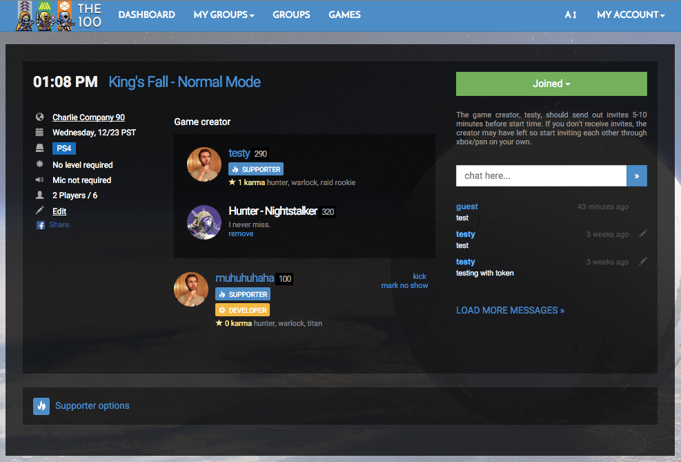
Task: Go to the Dashboard page
Action: pos(146,15)
